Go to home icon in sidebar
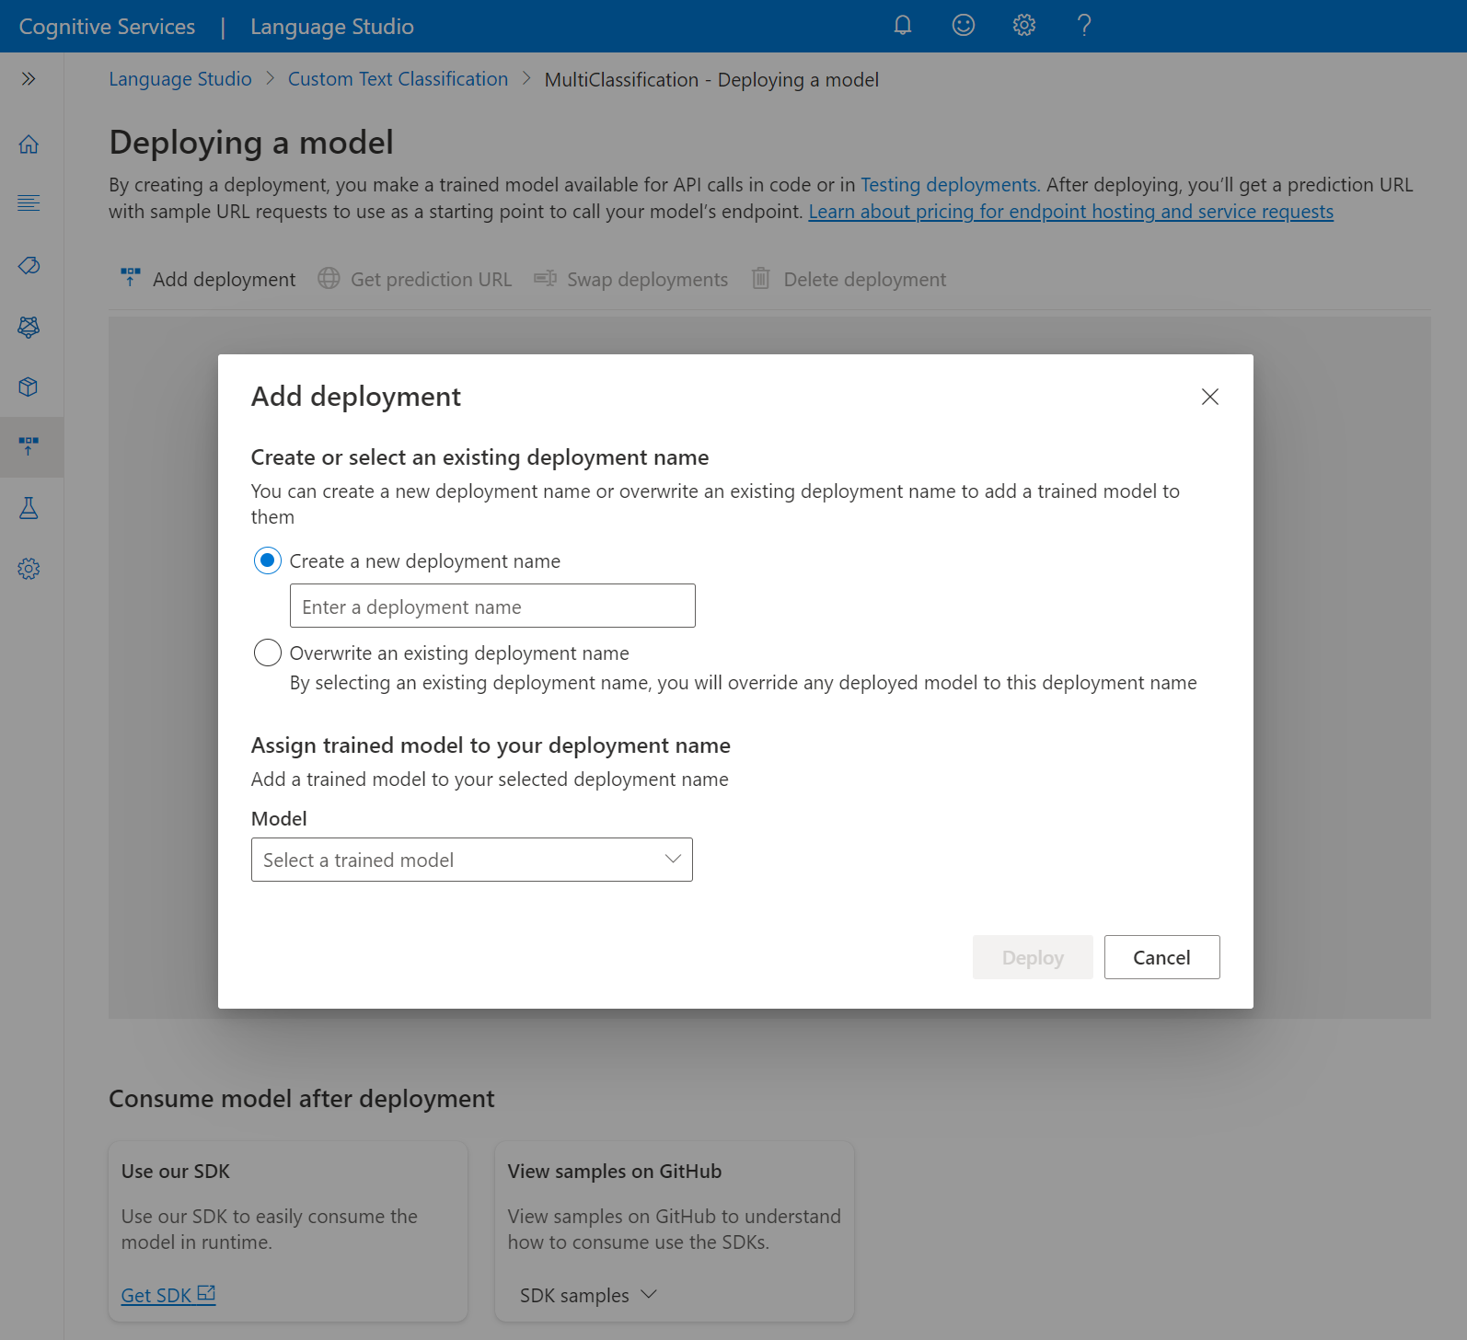This screenshot has height=1340, width=1467. coord(29,144)
